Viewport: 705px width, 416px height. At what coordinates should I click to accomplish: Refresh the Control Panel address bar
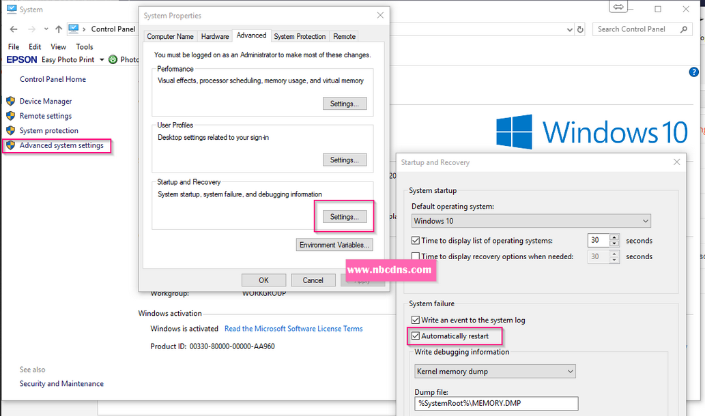pyautogui.click(x=581, y=29)
